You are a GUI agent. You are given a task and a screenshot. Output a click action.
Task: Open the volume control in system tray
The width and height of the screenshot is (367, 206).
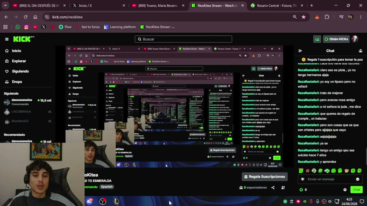[x=330, y=201]
